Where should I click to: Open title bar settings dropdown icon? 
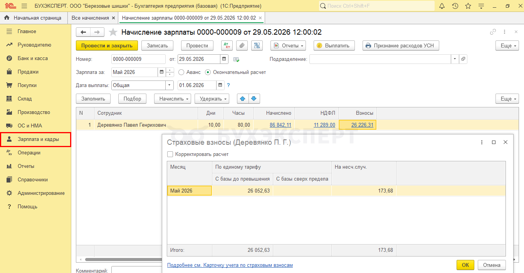tap(481, 6)
